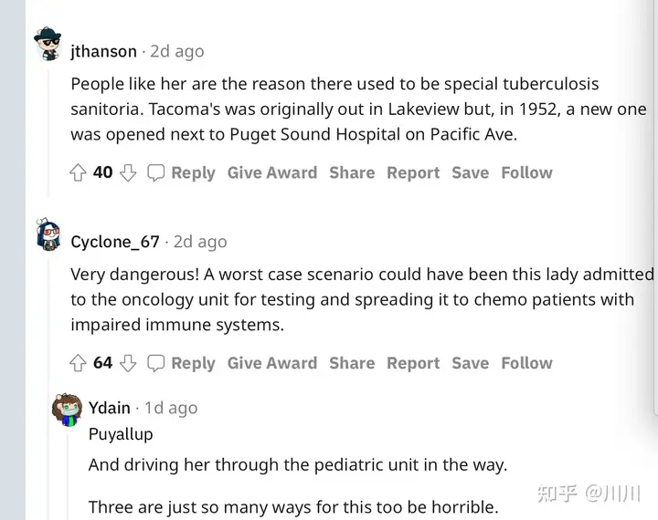Viewport: 658px width, 520px height.
Task: Downvote jthanson's comment
Action: click(x=128, y=172)
